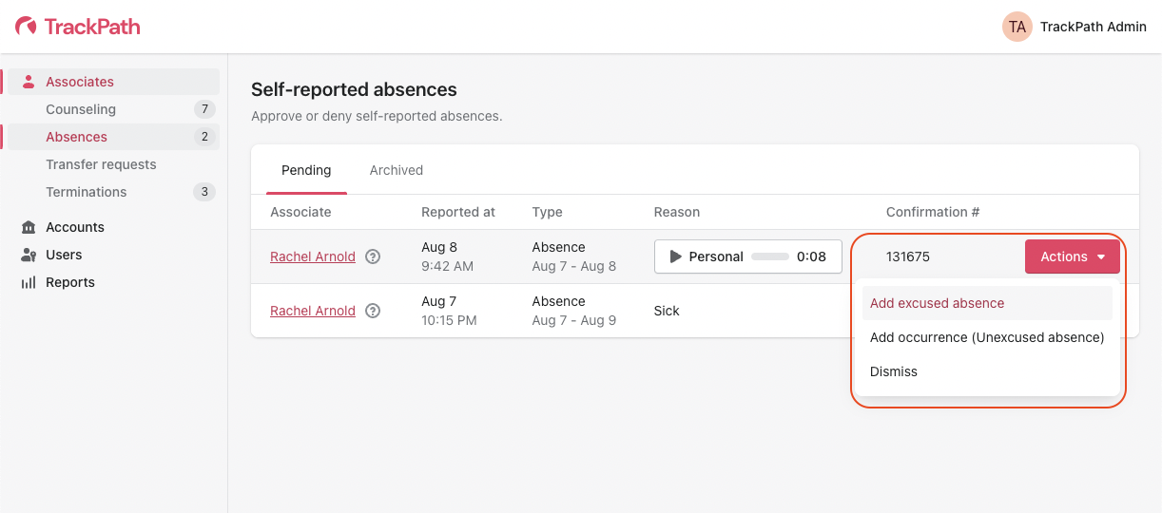Screen dimensions: 1162x513
Task: Click the TrackPath Admin user name
Action: [1094, 27]
